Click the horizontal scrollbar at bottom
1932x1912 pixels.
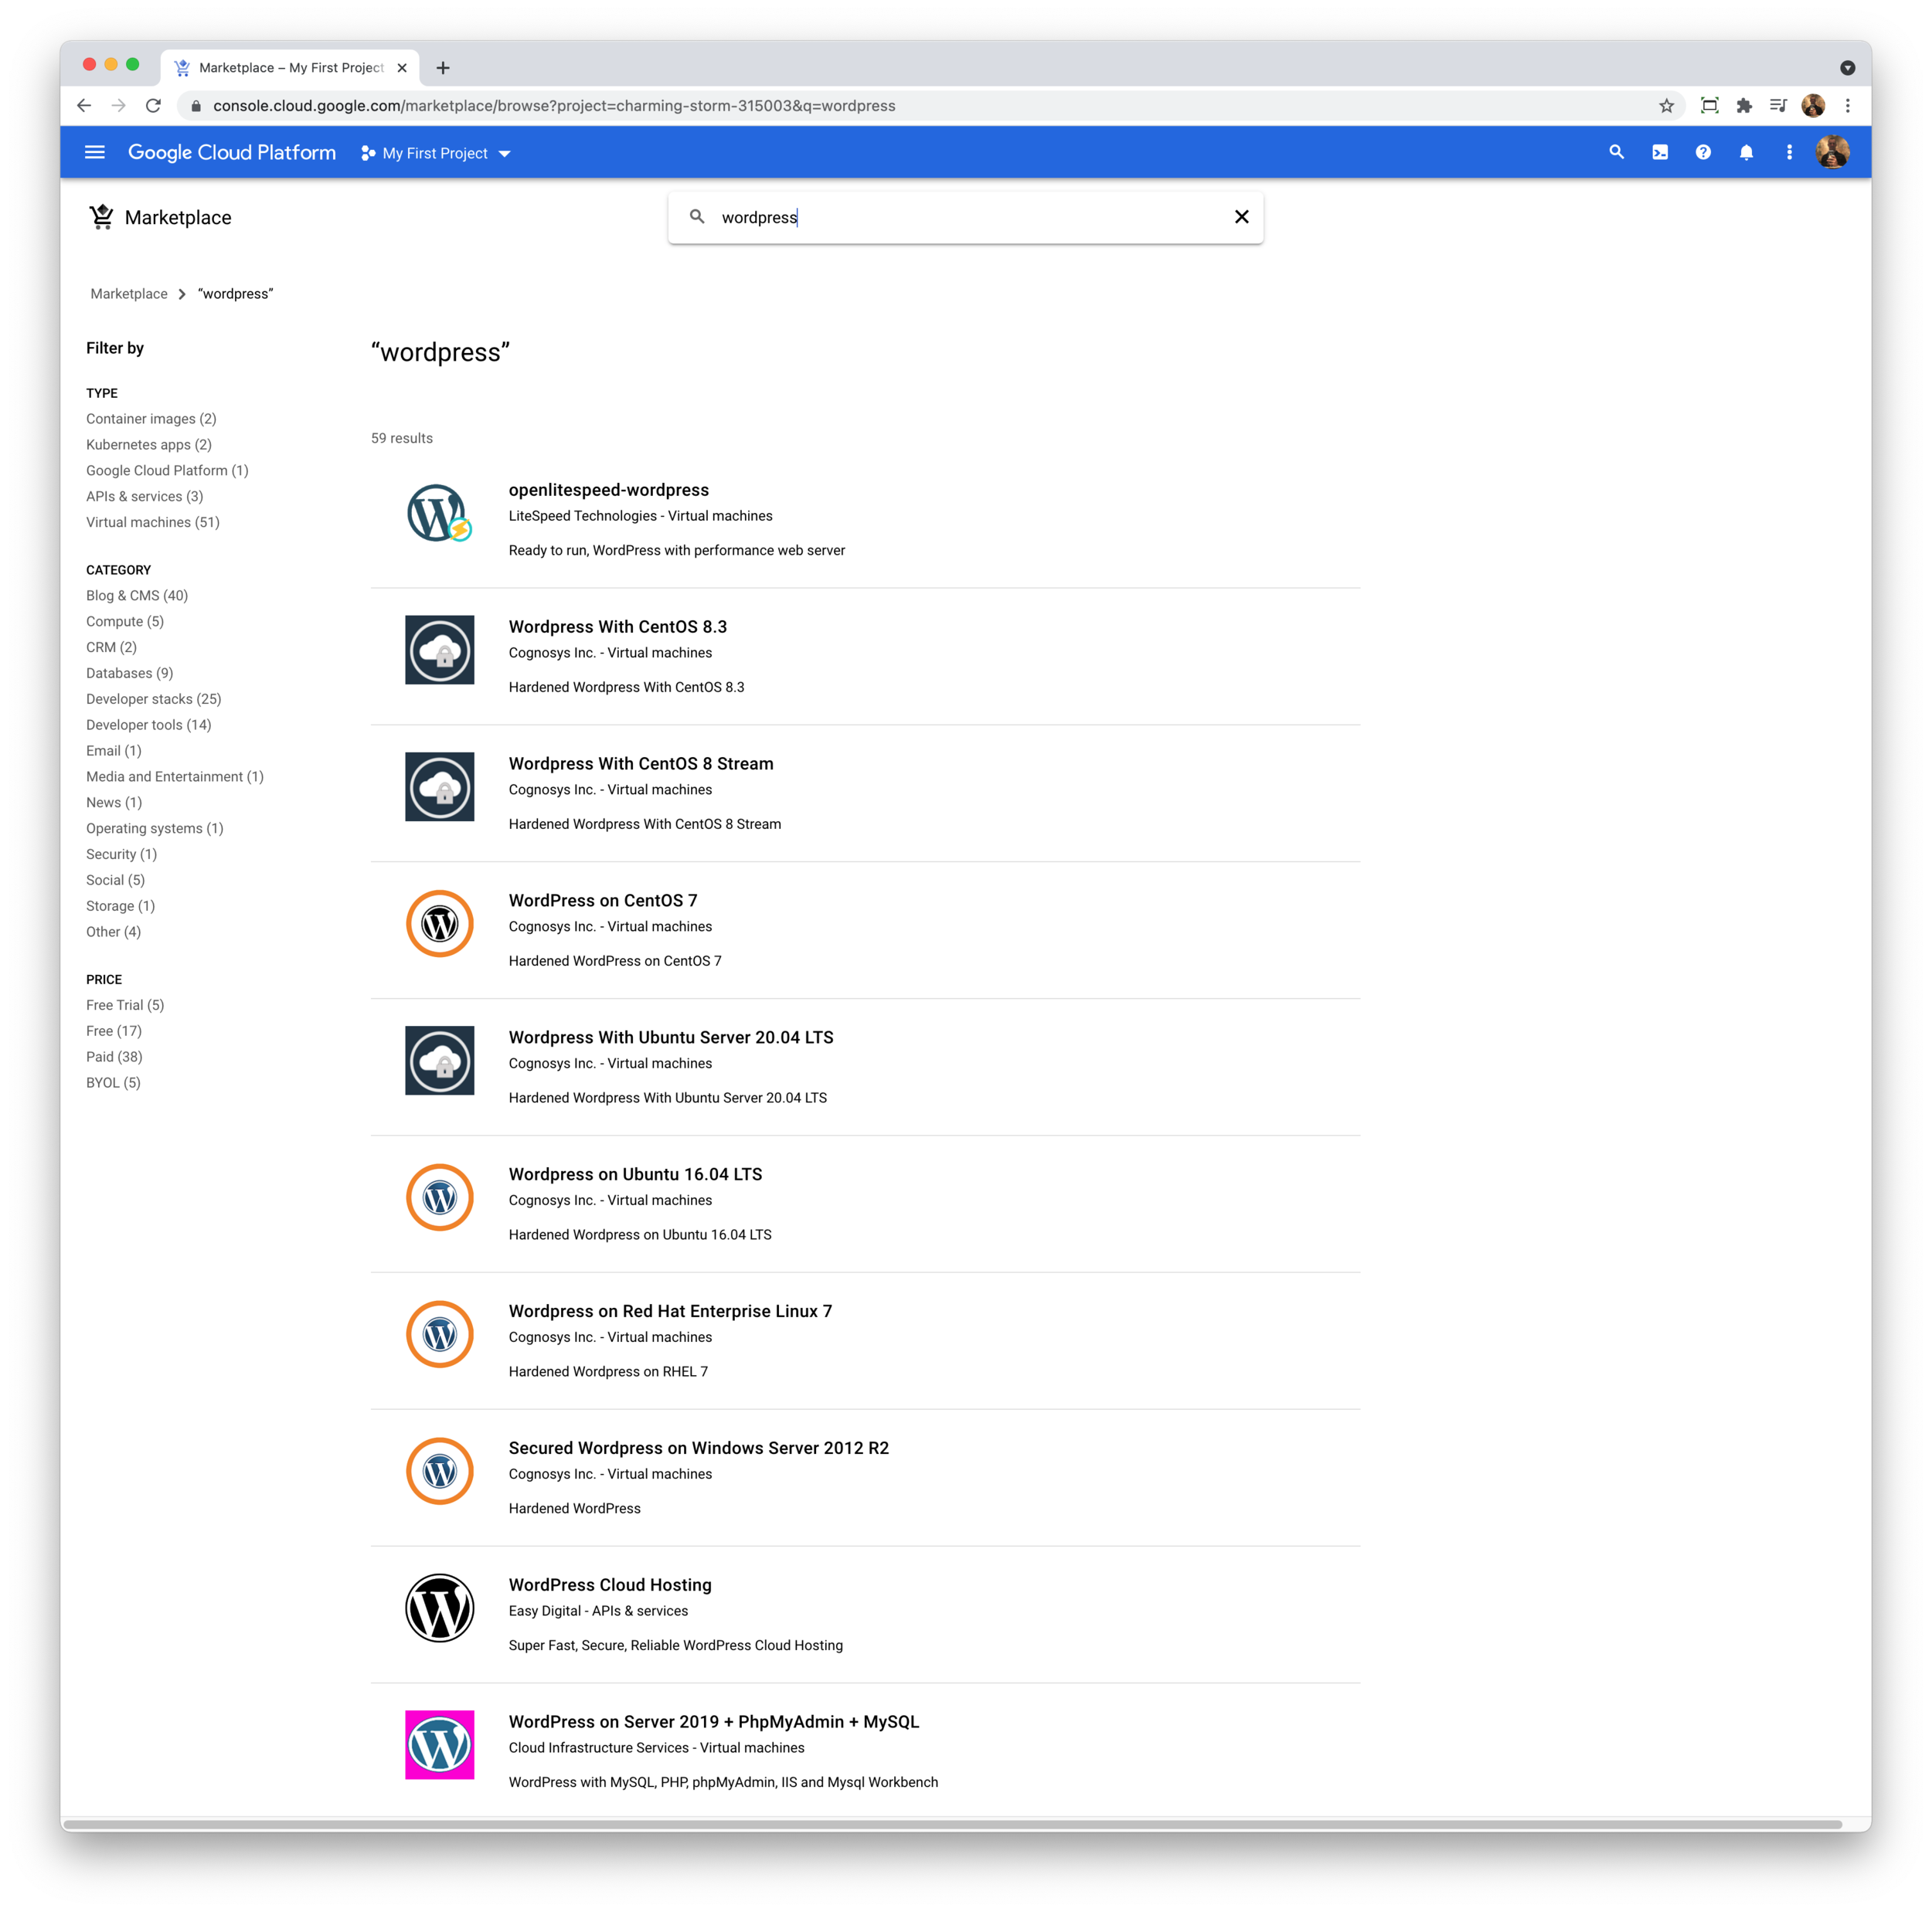[953, 1825]
